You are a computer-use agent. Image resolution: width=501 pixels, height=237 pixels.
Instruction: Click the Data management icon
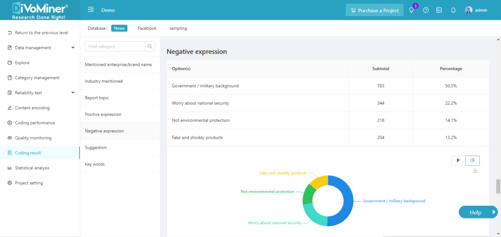[10, 47]
